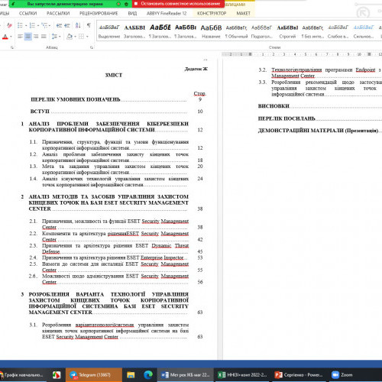
Task: Open the ССЫЛКИ ribbon tab
Action: [x=28, y=13]
